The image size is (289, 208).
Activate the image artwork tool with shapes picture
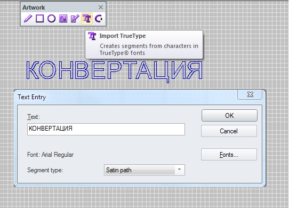pos(63,19)
